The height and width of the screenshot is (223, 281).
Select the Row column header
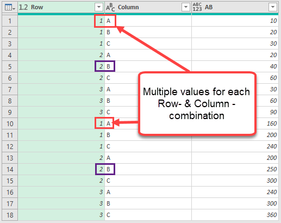61,7
